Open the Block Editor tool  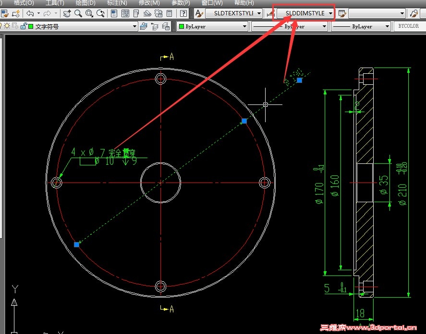tap(16, 13)
